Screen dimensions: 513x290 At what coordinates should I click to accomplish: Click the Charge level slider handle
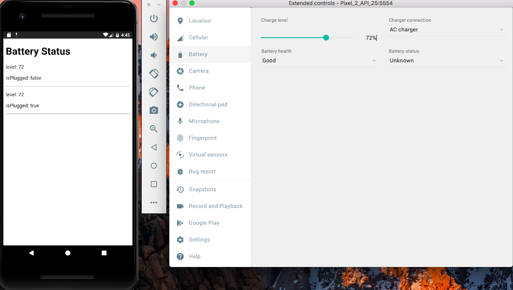[x=326, y=38]
